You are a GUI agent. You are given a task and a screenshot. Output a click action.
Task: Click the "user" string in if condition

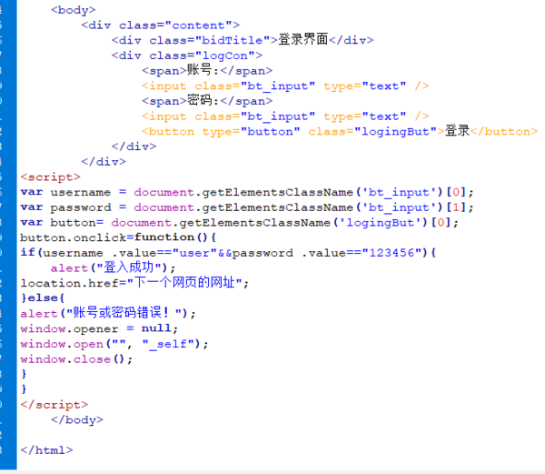click(x=194, y=253)
